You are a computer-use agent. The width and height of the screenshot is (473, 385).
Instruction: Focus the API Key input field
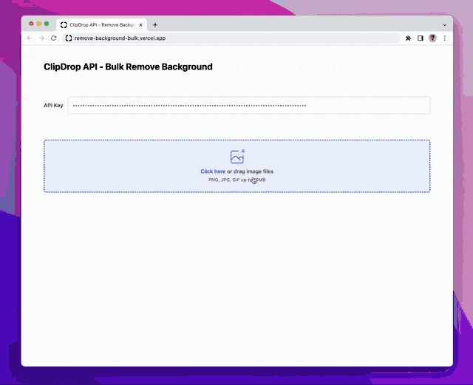tap(249, 105)
